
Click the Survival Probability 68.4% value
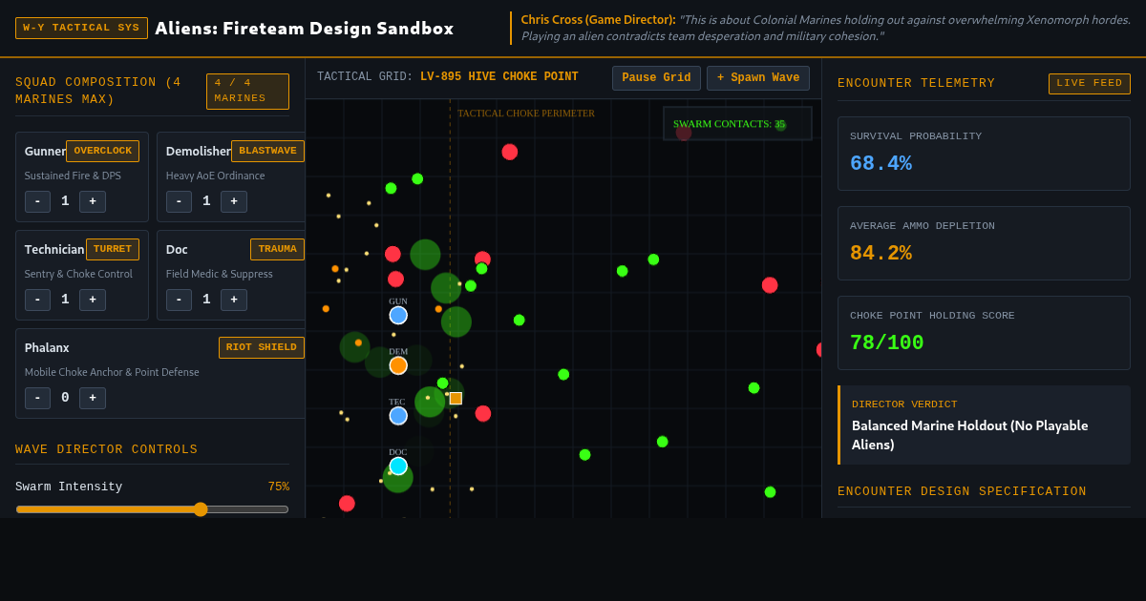pyautogui.click(x=881, y=164)
